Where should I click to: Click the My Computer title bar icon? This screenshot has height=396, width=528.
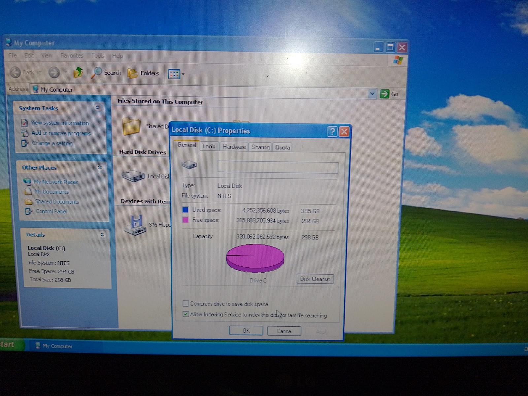(x=9, y=42)
